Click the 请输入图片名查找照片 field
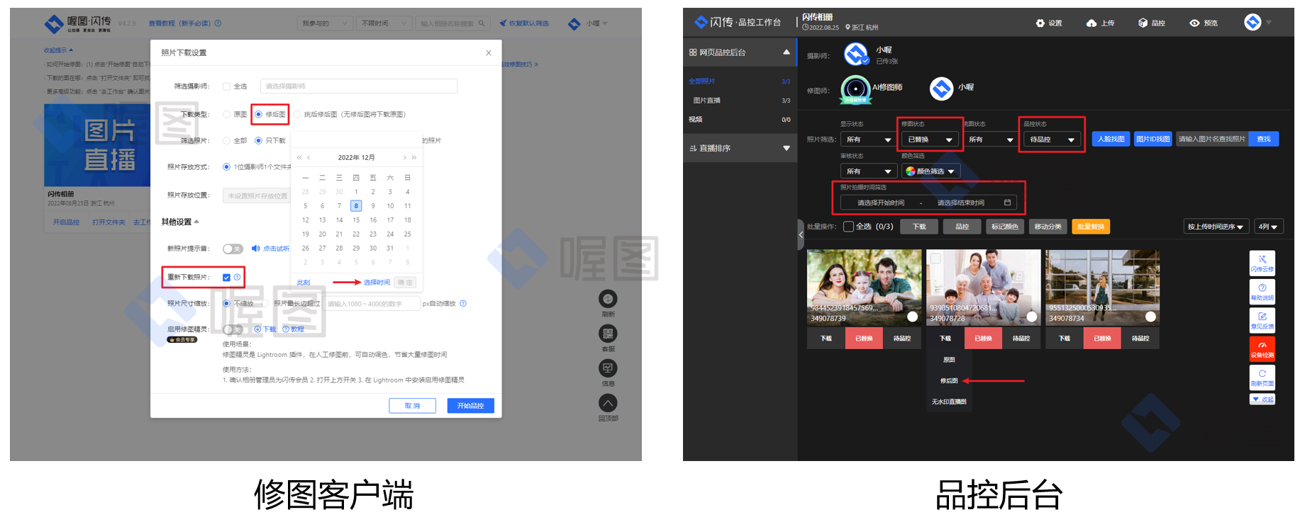The width and height of the screenshot is (1305, 517). 1213,139
